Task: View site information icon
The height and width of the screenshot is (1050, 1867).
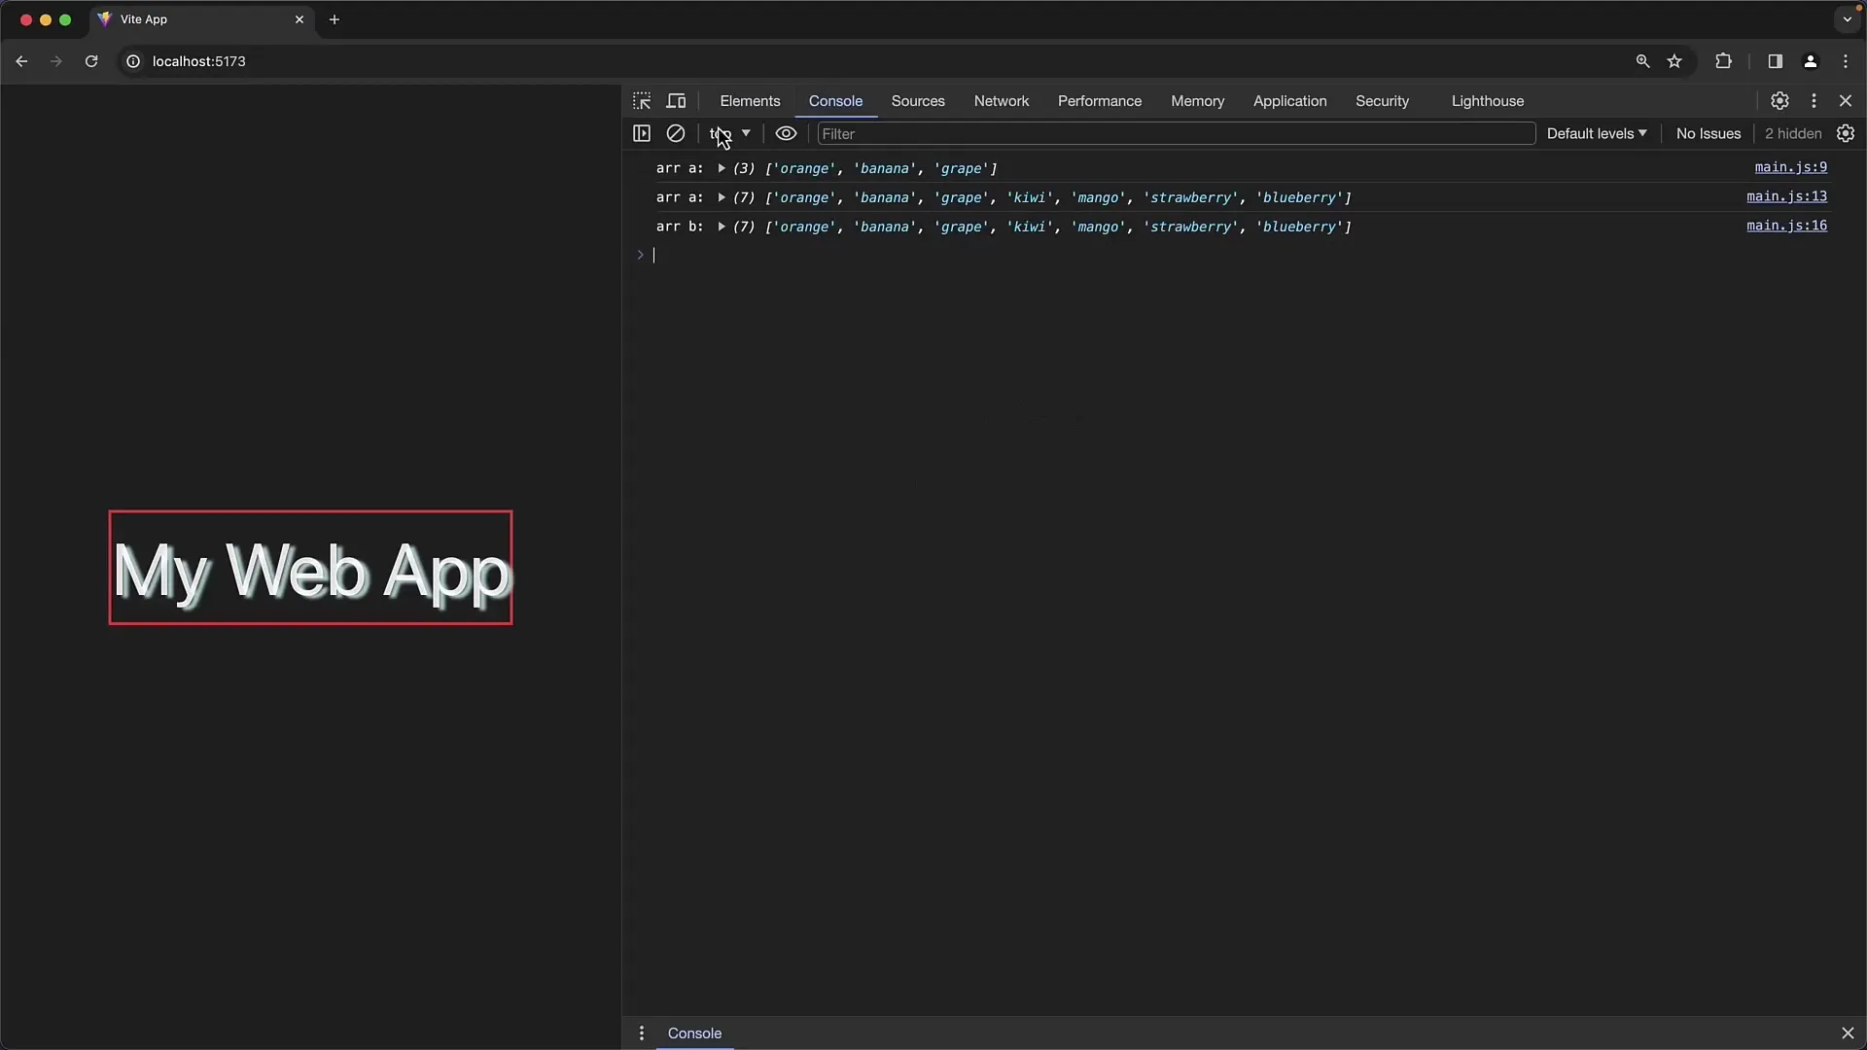Action: click(x=133, y=61)
